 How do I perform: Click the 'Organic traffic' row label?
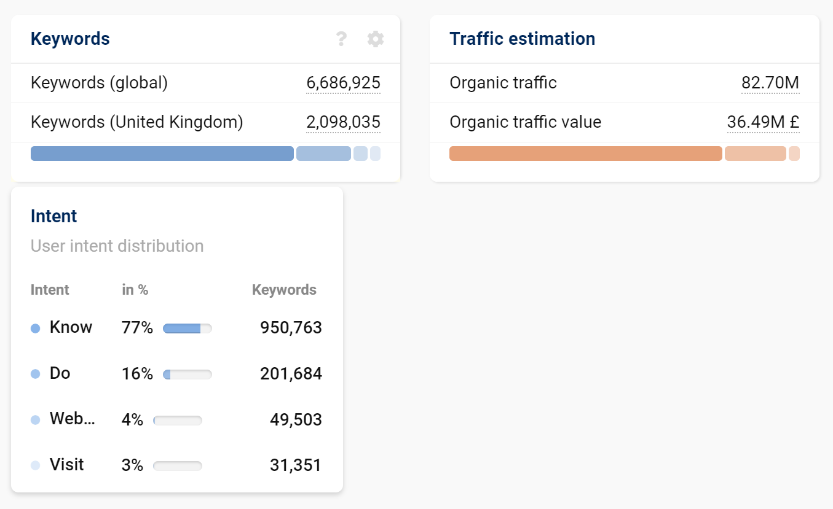503,83
